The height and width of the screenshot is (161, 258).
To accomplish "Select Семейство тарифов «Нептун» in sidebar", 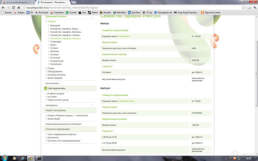I will [x=65, y=38].
